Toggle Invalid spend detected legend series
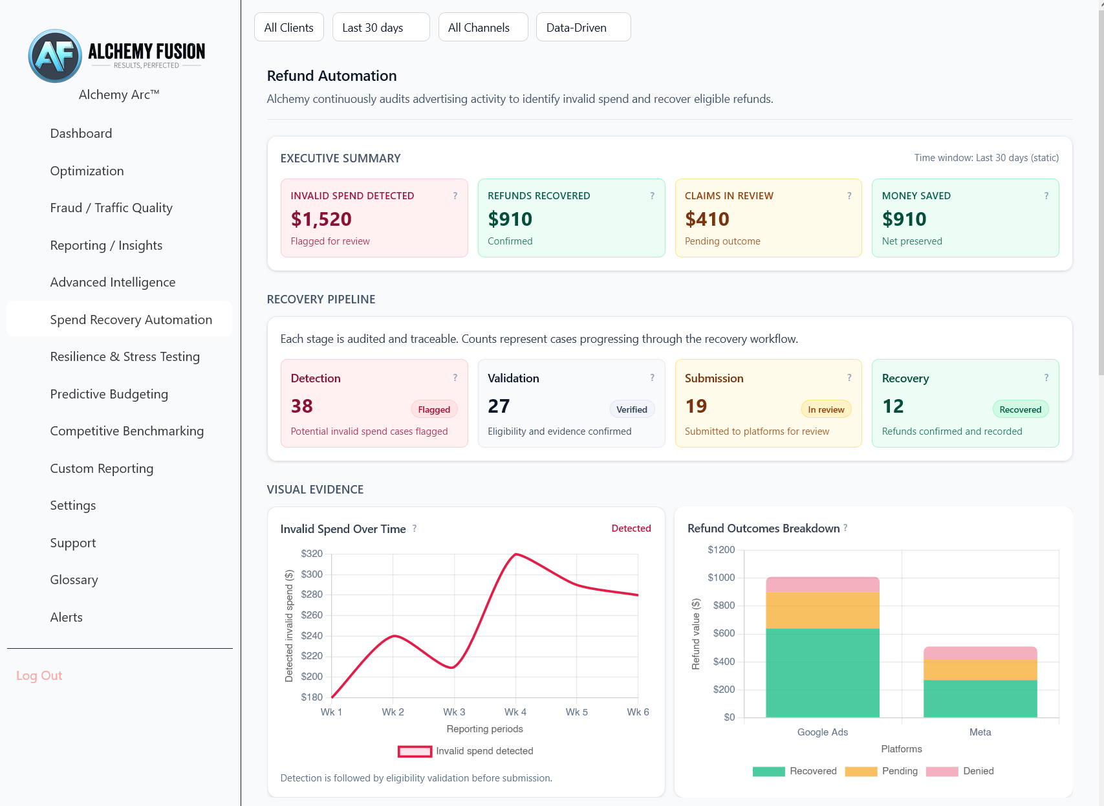Image resolution: width=1104 pixels, height=806 pixels. [466, 751]
